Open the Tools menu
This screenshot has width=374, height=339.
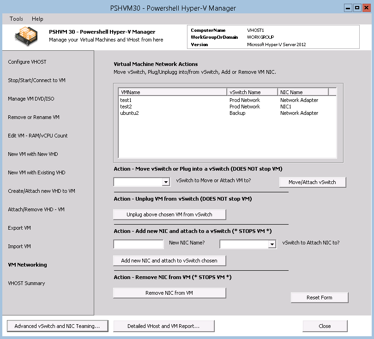(x=16, y=19)
